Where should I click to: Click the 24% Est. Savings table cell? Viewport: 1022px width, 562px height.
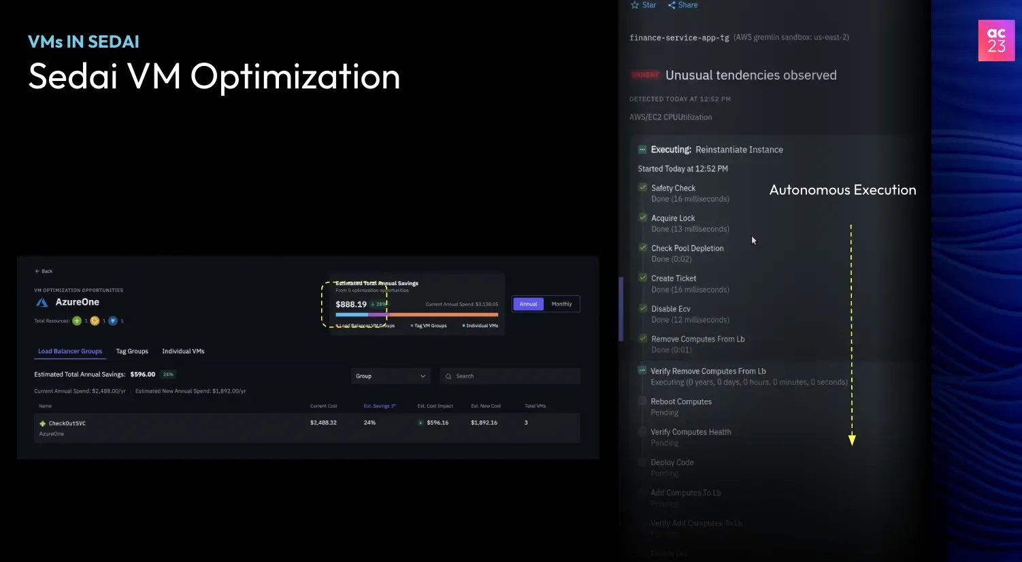[369, 423]
